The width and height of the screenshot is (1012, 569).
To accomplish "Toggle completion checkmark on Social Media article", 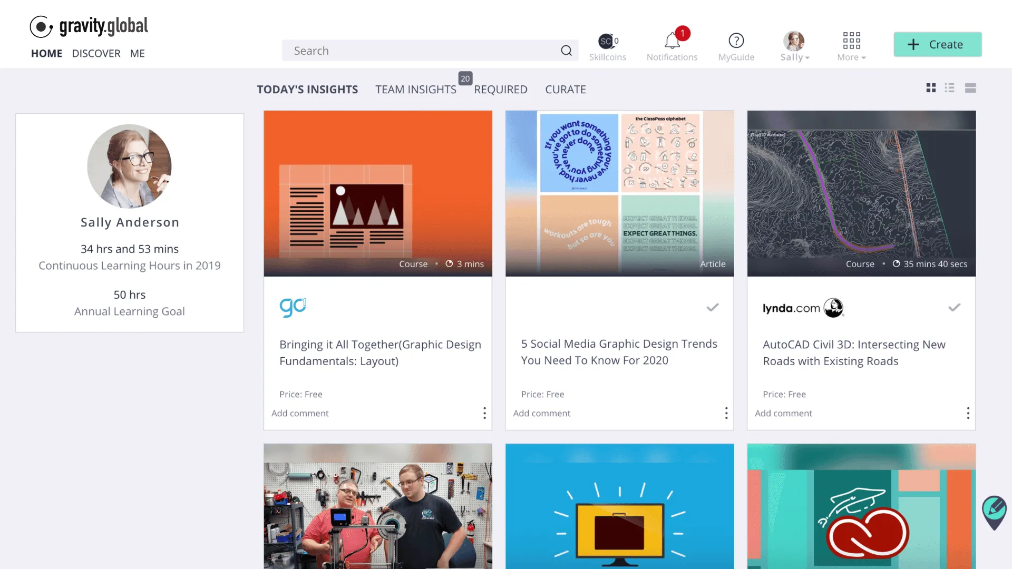I will coord(713,307).
